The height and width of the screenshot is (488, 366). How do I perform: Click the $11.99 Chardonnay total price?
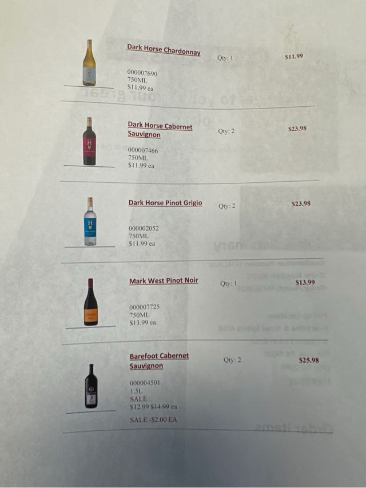(294, 57)
